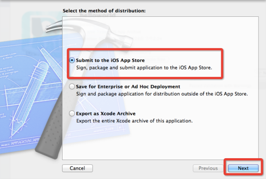This screenshot has height=179, width=266.
Task: Choose Save for Enterprise or Ad Hoc Deployment radio
Action: pos(72,87)
